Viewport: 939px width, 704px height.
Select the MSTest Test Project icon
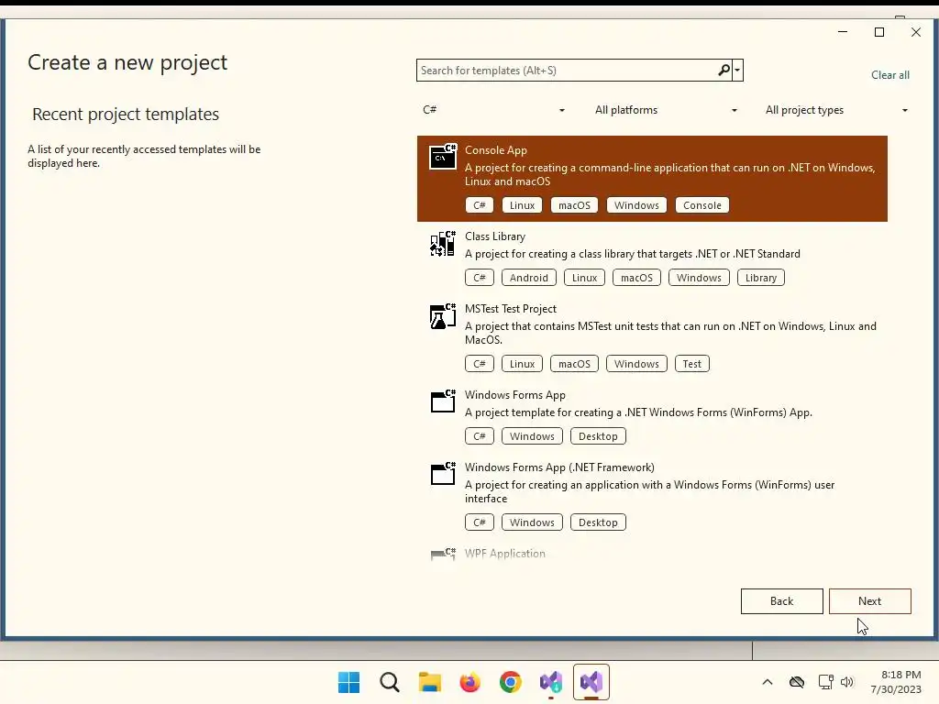[x=443, y=316]
